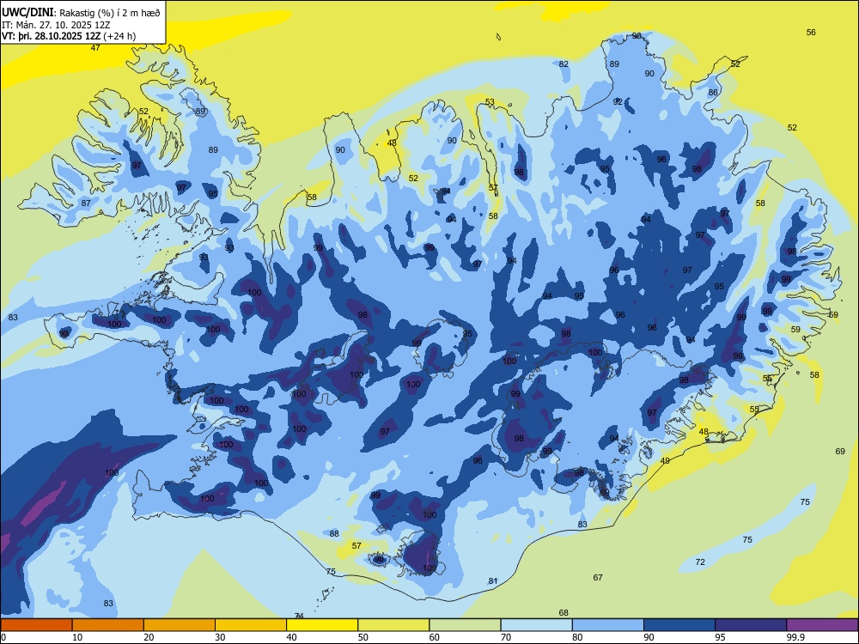Image resolution: width=859 pixels, height=644 pixels.
Task: Click the dark indigo 95–99.9 legend swatch
Action: click(x=751, y=625)
